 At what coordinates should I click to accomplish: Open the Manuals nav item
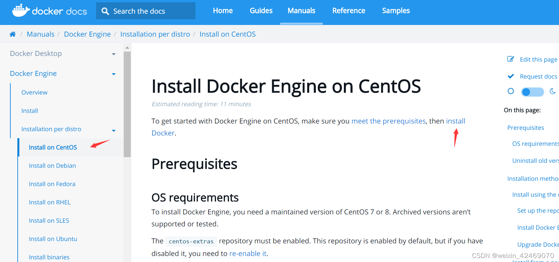(x=302, y=11)
